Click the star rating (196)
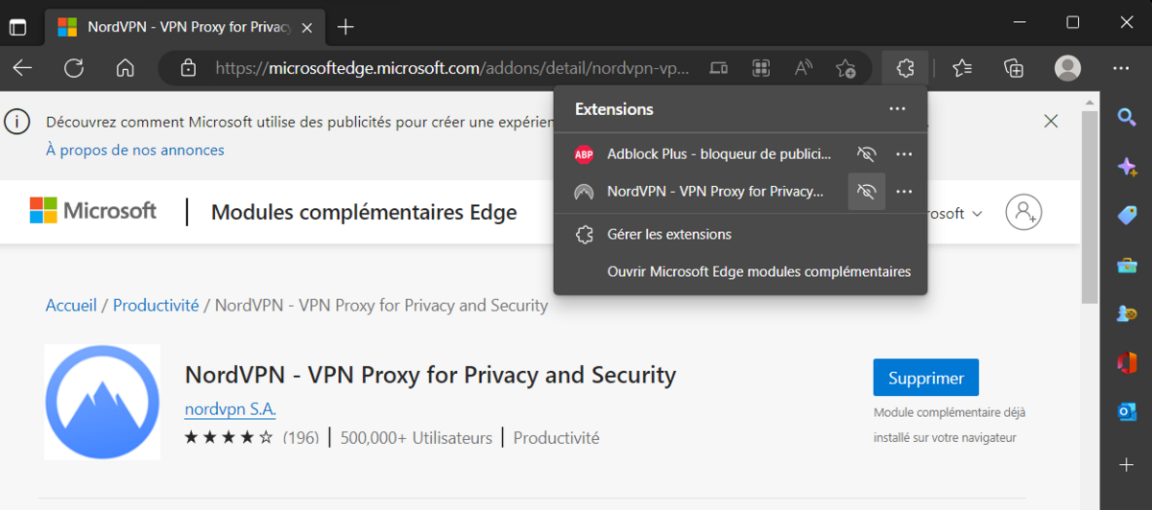Screen dimensions: 1152x510 [x=252, y=438]
